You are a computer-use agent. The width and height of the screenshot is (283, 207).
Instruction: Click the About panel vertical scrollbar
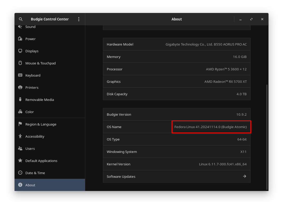[x=267, y=137]
